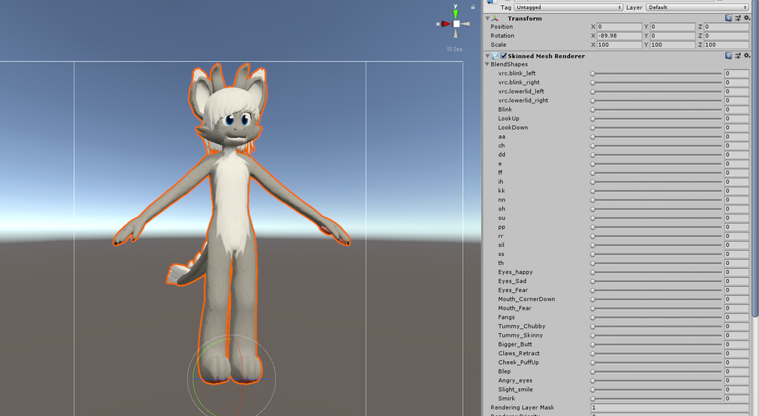Open Skinned Mesh Renderer preset selector icon
This screenshot has width=759, height=416.
click(x=738, y=56)
